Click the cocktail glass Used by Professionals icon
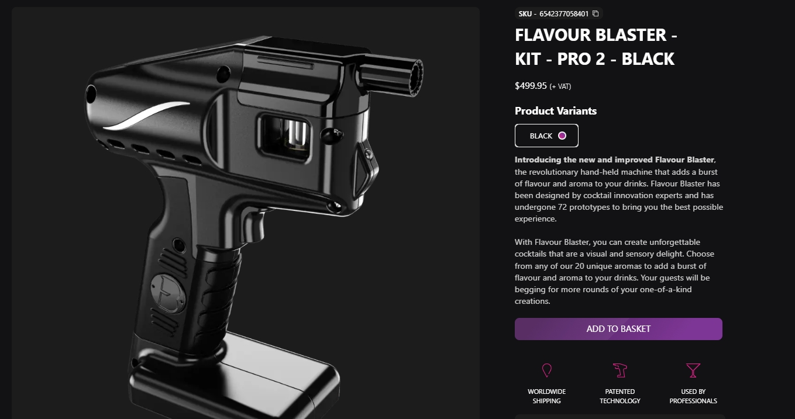This screenshot has height=419, width=795. pos(693,370)
